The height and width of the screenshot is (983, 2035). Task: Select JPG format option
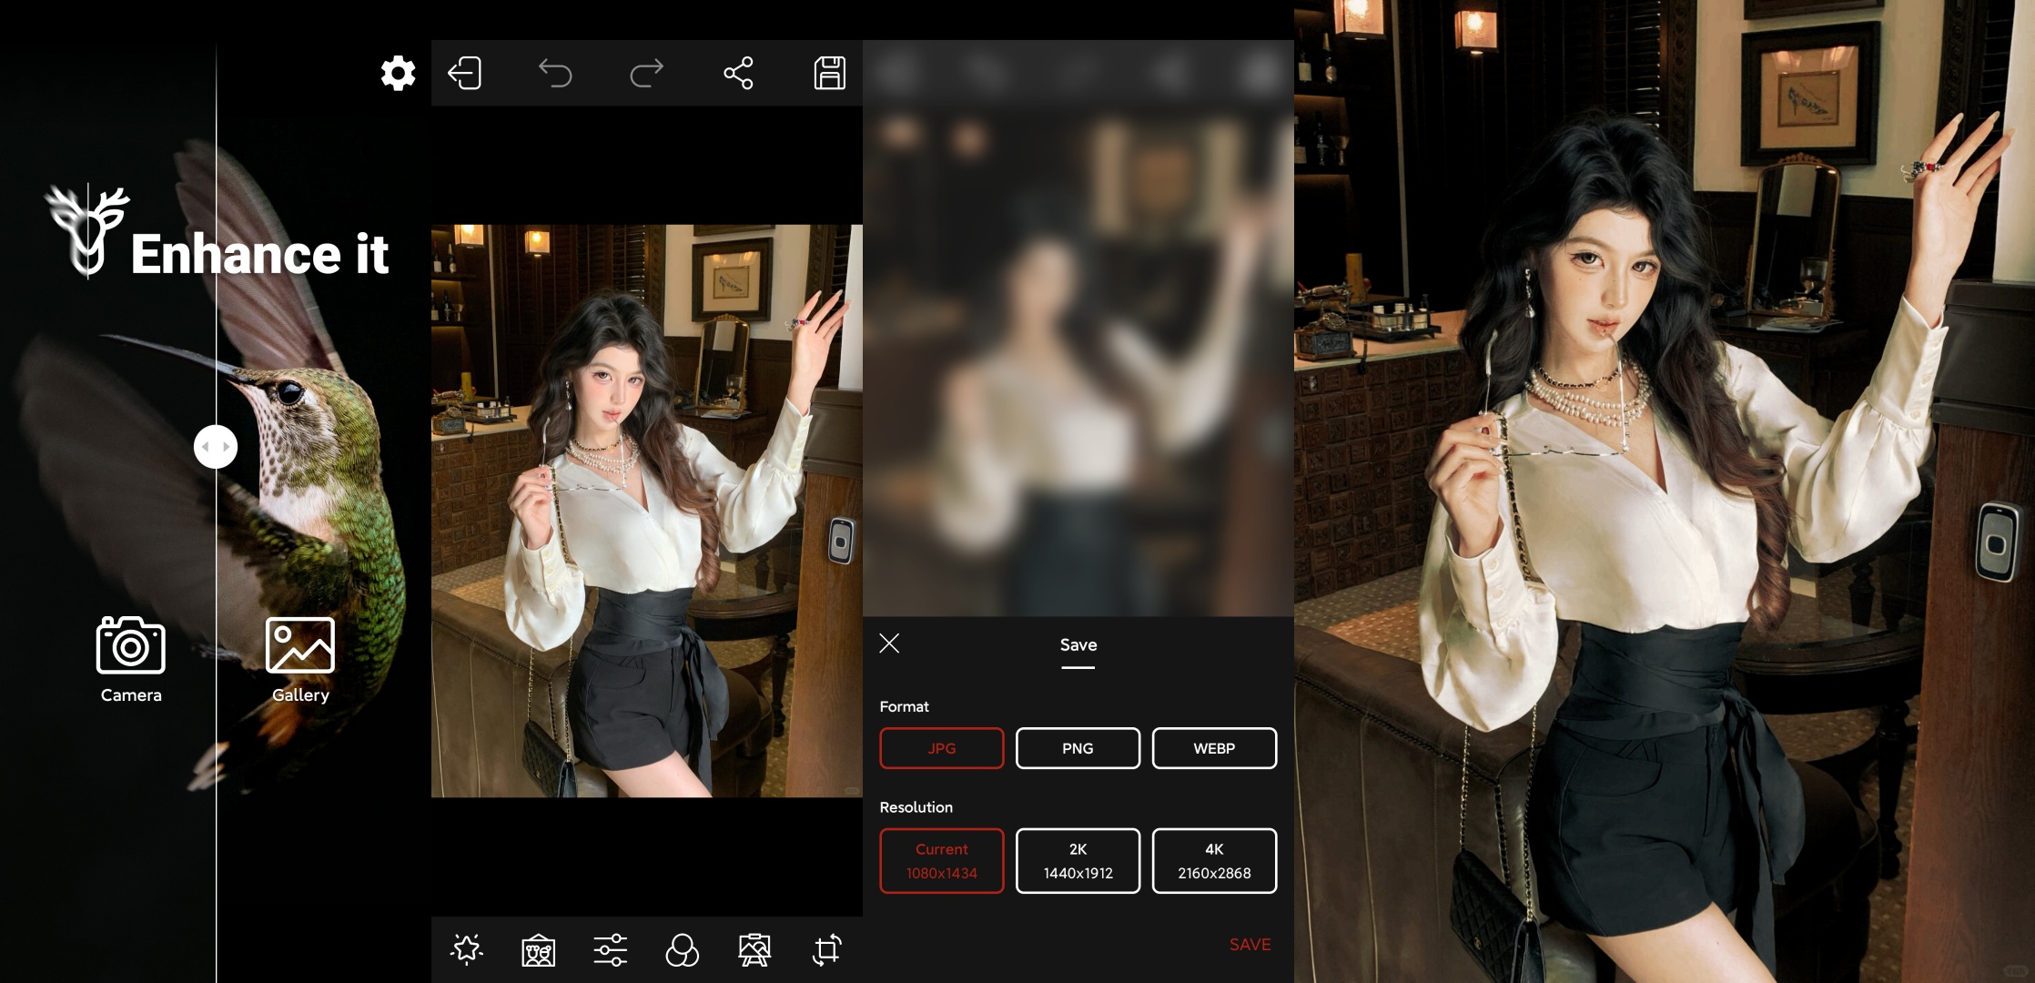[x=941, y=748]
